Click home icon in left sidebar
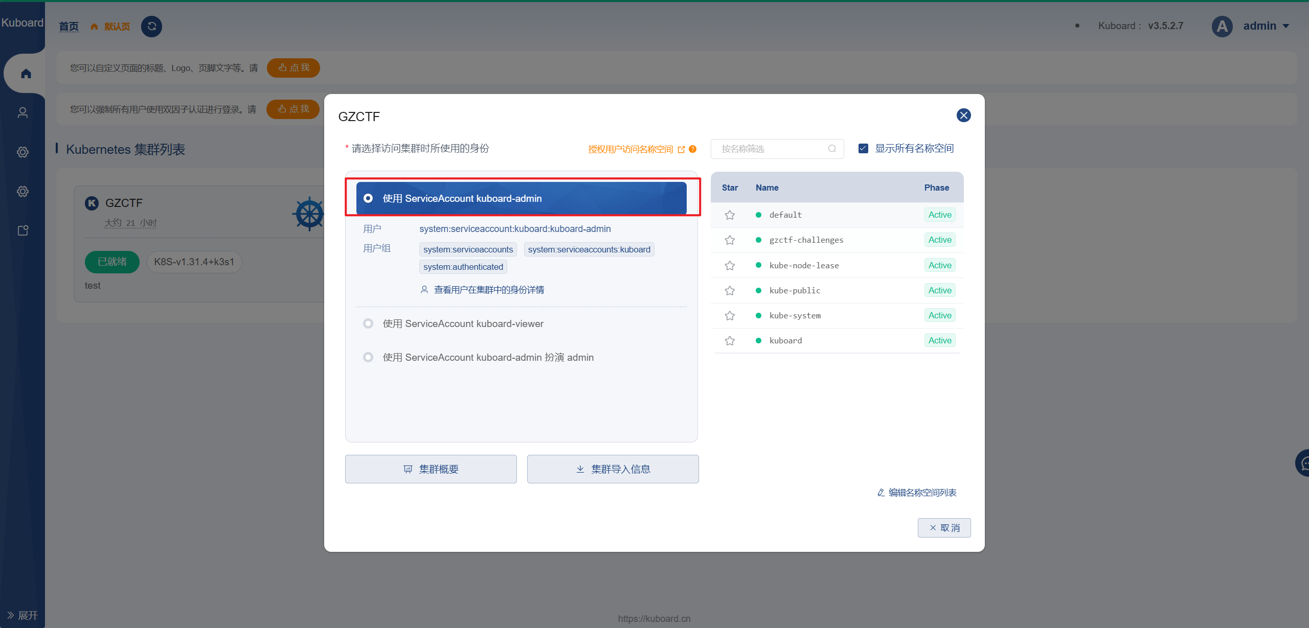Screen dimensions: 1309x628 coord(26,74)
